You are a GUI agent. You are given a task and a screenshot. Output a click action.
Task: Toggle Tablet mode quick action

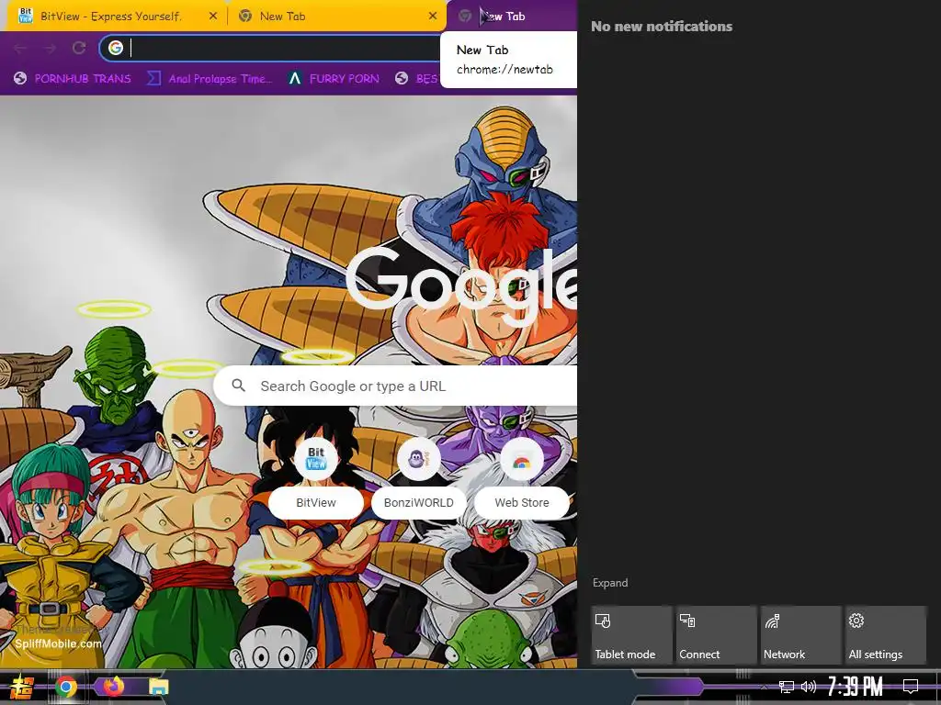631,635
